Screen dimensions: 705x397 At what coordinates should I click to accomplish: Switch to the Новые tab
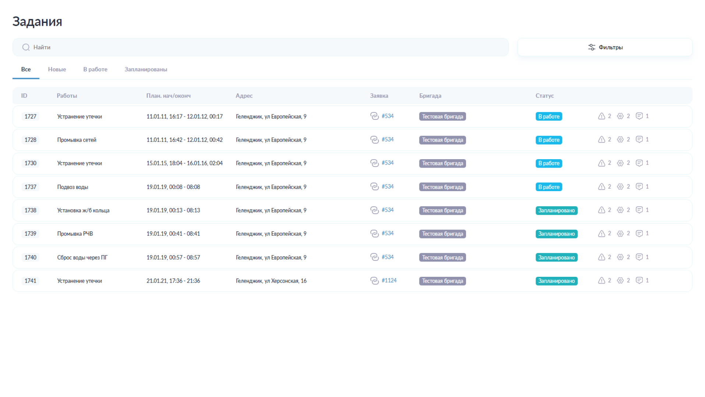57,69
